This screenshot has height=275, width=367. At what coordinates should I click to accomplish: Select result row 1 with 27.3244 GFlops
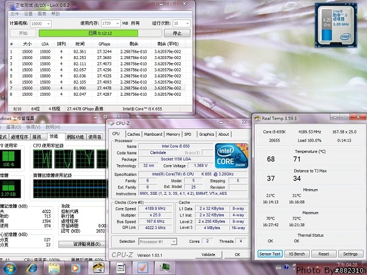click(97, 52)
